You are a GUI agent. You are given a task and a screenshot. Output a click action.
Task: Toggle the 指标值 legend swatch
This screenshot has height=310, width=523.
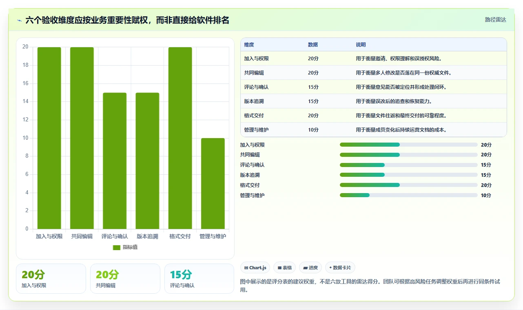coord(116,247)
